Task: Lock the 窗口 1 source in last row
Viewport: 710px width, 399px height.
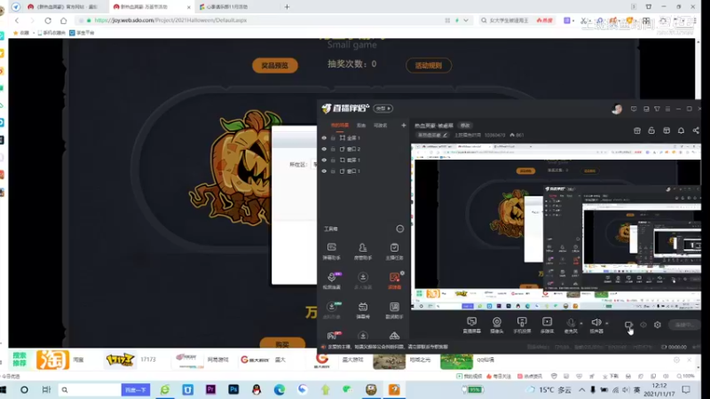Action: pyautogui.click(x=333, y=171)
